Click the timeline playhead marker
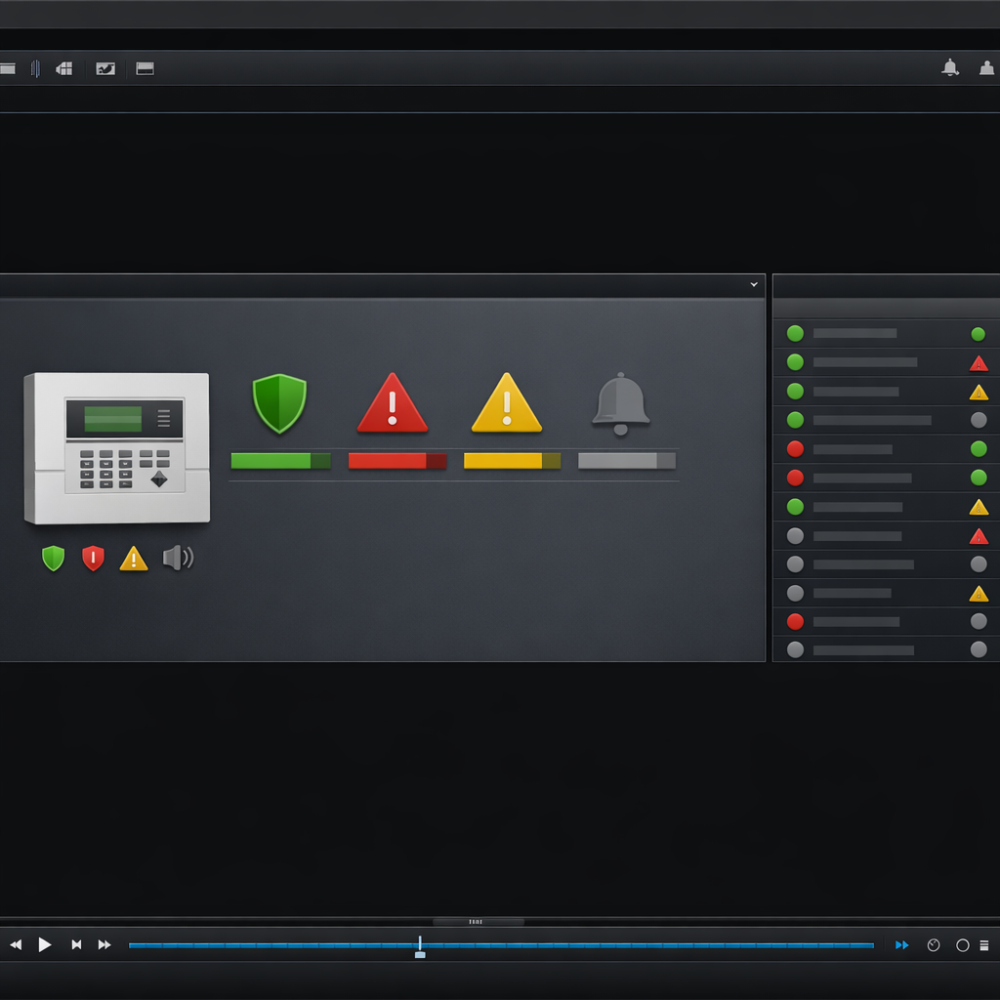The height and width of the screenshot is (1000, 1000). 420,947
